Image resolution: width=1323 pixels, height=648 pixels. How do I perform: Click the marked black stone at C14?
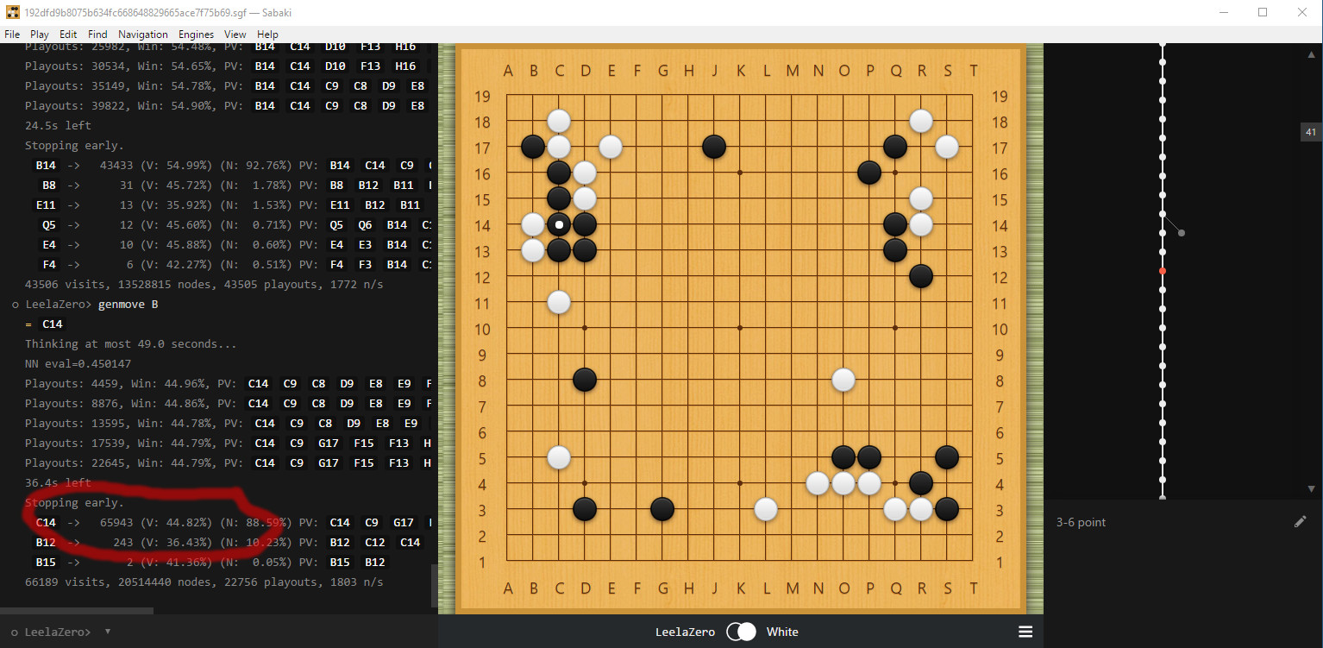point(559,224)
